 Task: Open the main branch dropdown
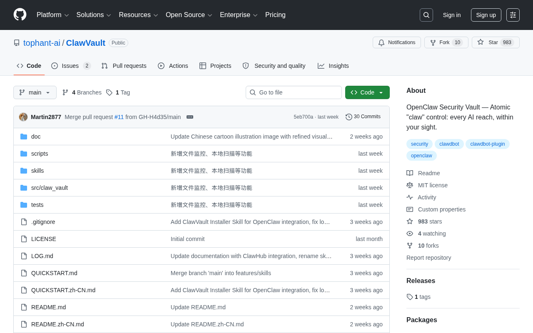pyautogui.click(x=35, y=92)
